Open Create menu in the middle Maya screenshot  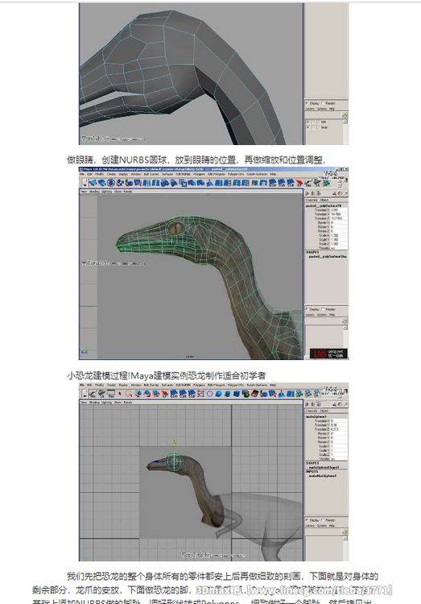click(111, 174)
